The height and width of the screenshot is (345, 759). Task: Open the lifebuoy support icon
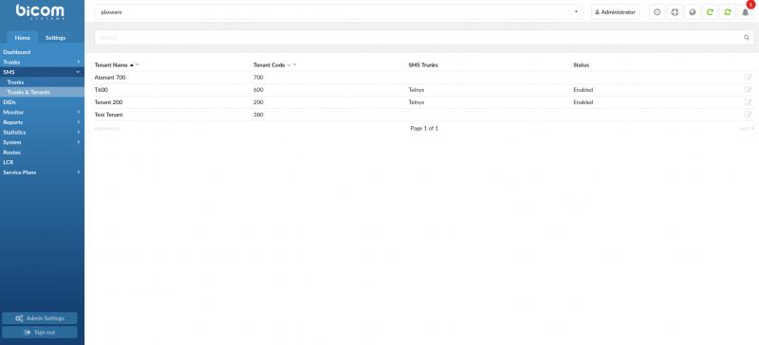click(675, 12)
